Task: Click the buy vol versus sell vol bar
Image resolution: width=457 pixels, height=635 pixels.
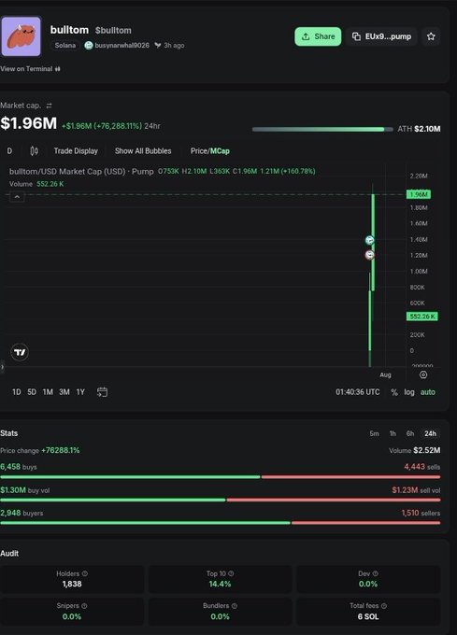Action: click(220, 501)
